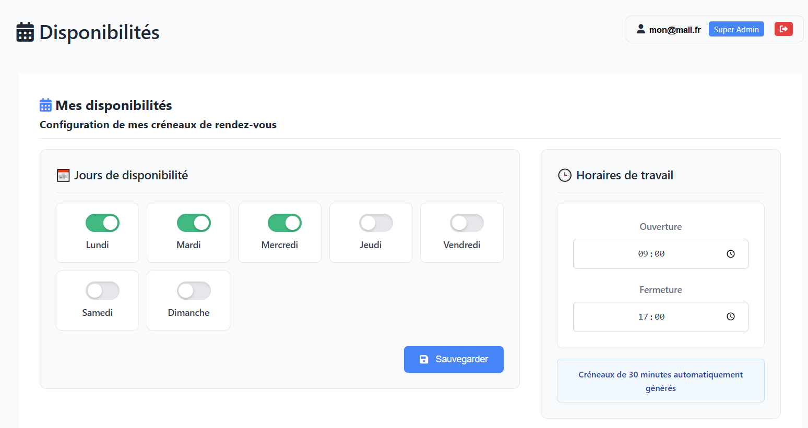
Task: Click the Lundi day label
Action: [x=98, y=245]
